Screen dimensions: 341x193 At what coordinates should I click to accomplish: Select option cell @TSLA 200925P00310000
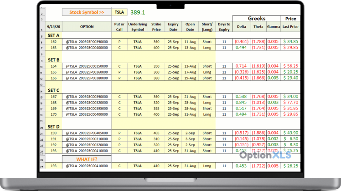87,139
